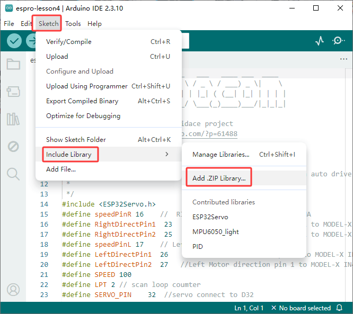
Task: Open the Sketch menu
Action: [x=48, y=24]
